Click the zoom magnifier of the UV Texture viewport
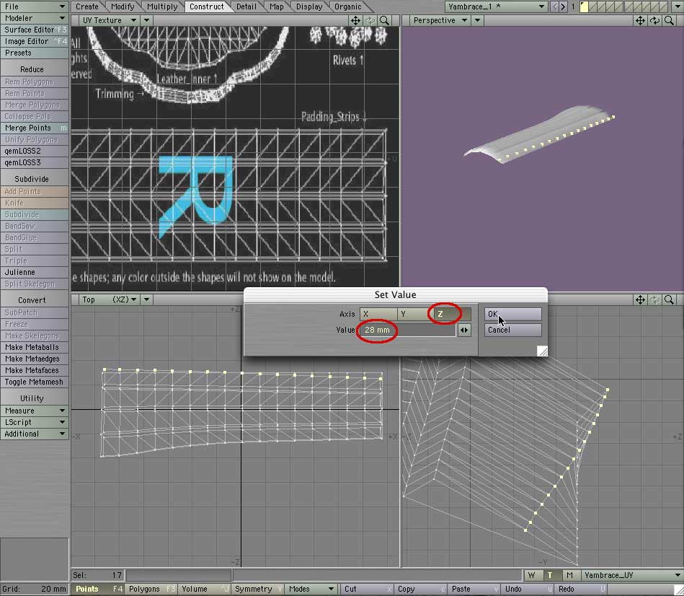The width and height of the screenshot is (684, 596). pyautogui.click(x=384, y=20)
